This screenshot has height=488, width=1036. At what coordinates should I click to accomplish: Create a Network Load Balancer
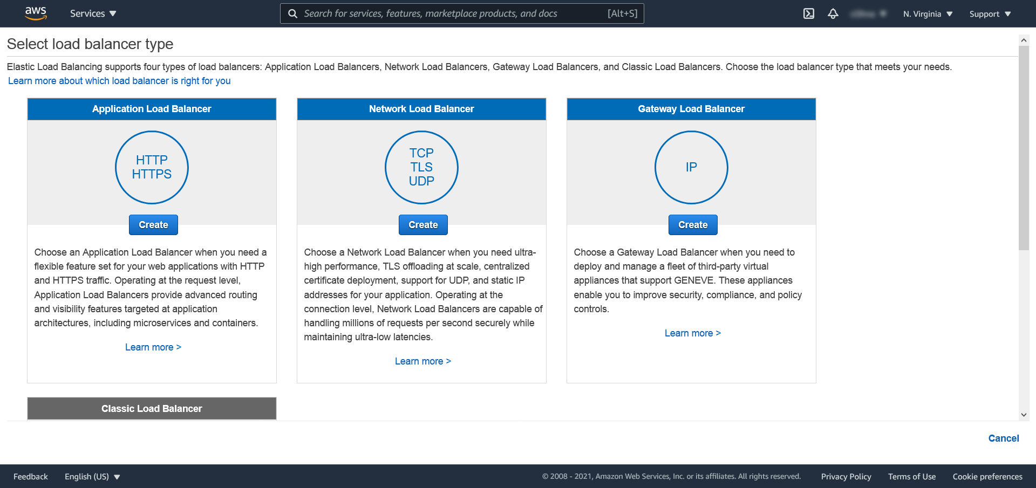click(423, 225)
